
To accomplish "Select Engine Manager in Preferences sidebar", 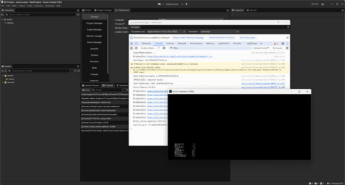I will (94, 29).
